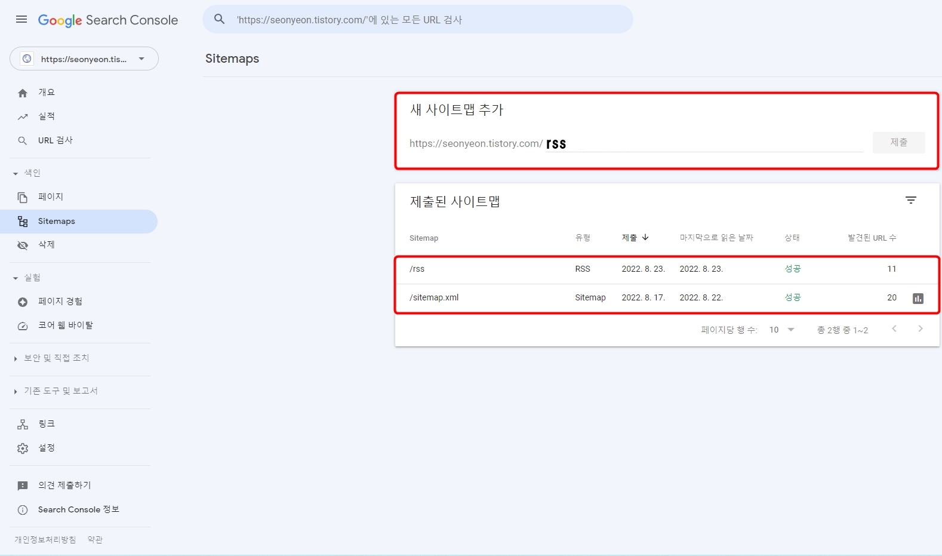Open the filter icon in 제출된 사이트맵

point(911,200)
